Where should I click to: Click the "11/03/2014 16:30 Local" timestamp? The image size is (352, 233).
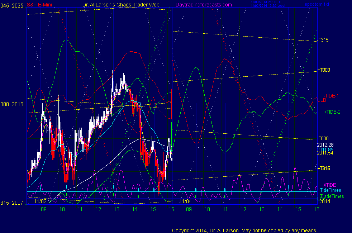(268, 6)
